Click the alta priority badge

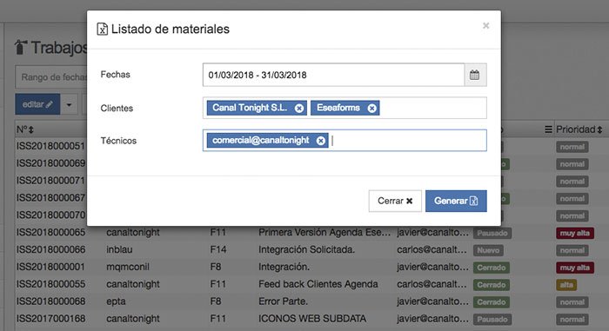[x=566, y=285]
